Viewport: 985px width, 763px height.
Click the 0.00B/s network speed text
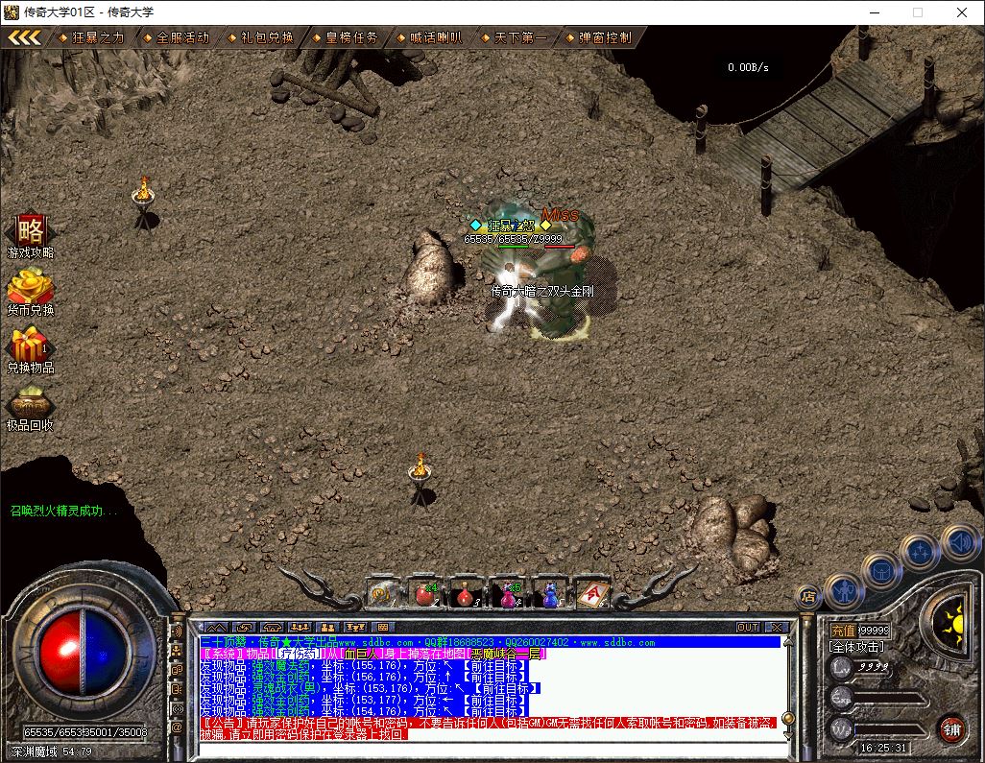click(x=748, y=67)
